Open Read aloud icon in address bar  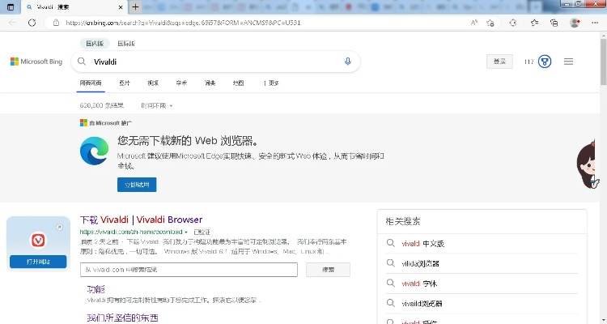(x=473, y=23)
